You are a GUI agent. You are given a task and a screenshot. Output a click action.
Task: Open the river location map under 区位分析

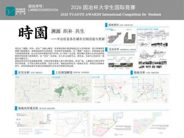(33, 89)
